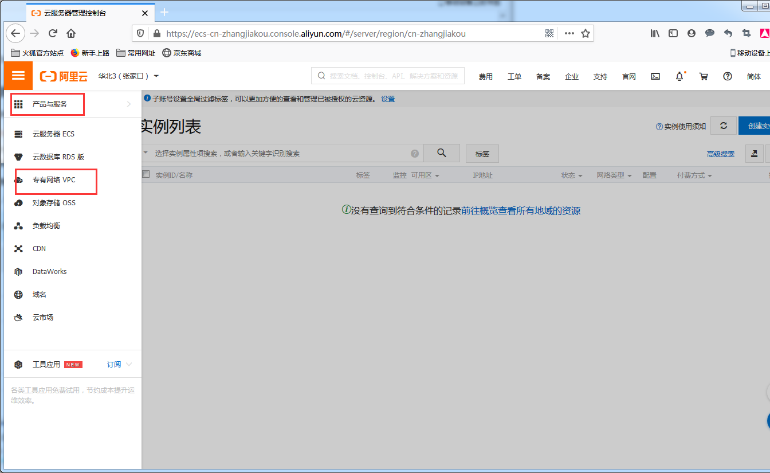
Task: Select 云服务器 ECS in sidebar
Action: pyautogui.click(x=53, y=134)
